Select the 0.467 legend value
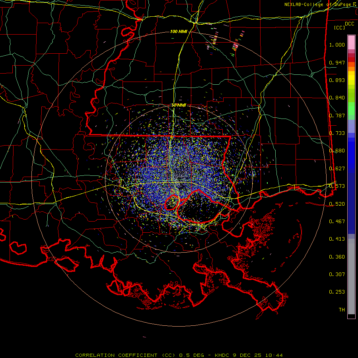This screenshot has width=358, height=358. 337,222
